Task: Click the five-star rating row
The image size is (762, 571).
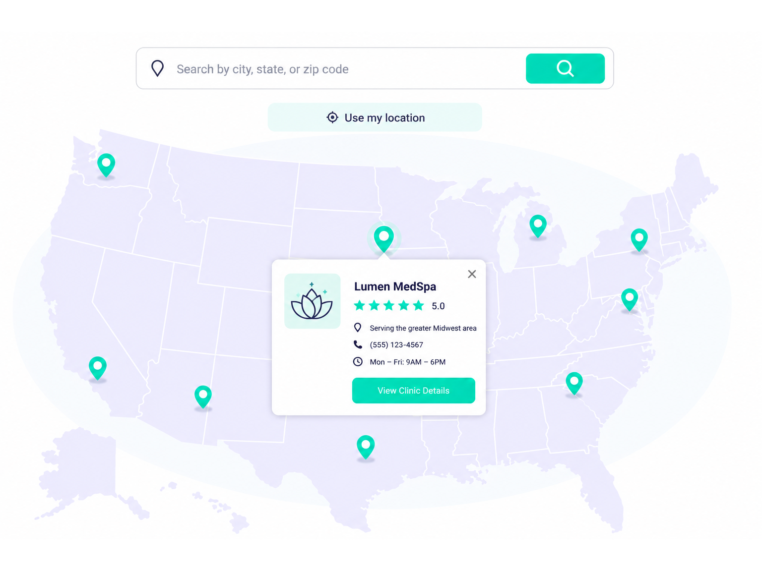Action: tap(399, 306)
